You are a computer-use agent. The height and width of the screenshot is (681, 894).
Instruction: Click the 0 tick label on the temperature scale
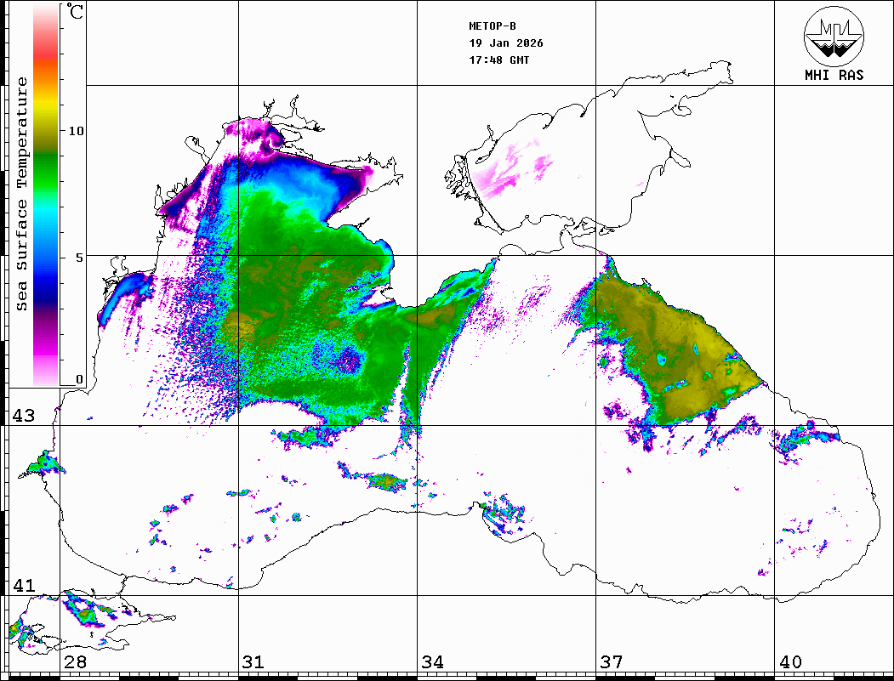coord(79,379)
